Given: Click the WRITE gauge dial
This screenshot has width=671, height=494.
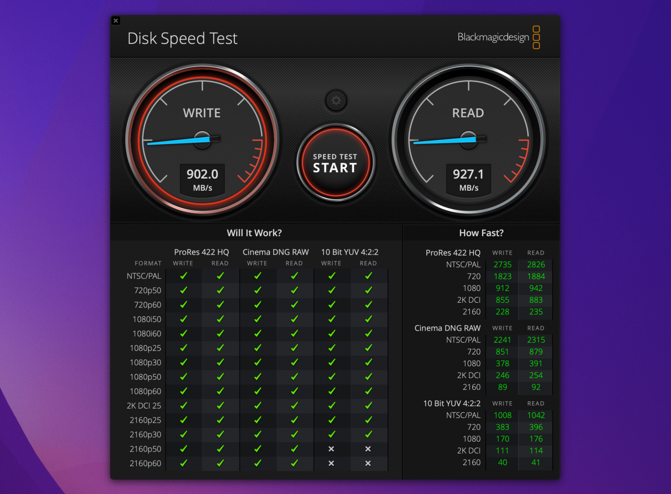Looking at the screenshot, I should [202, 140].
